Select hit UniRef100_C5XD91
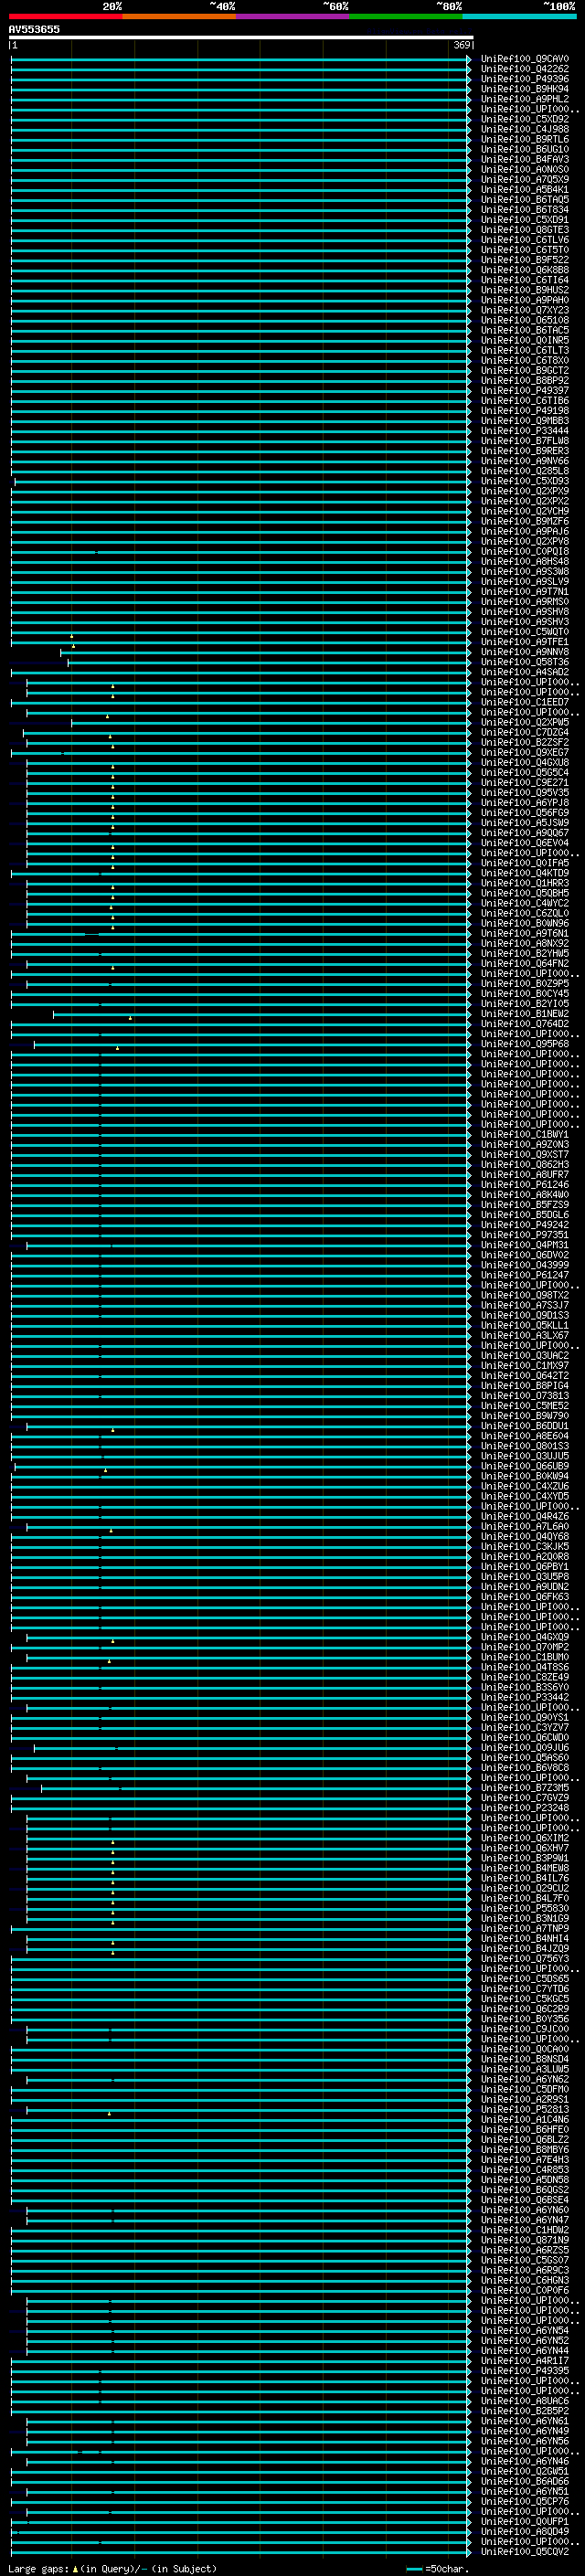 pyautogui.click(x=525, y=219)
